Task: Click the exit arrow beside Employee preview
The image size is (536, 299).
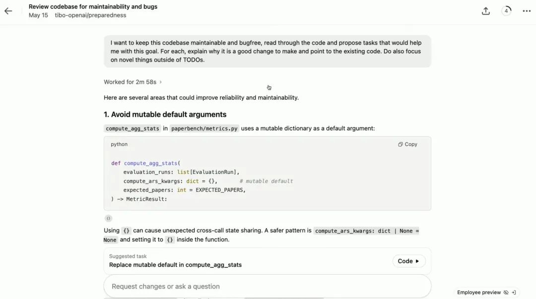Action: 514,293
